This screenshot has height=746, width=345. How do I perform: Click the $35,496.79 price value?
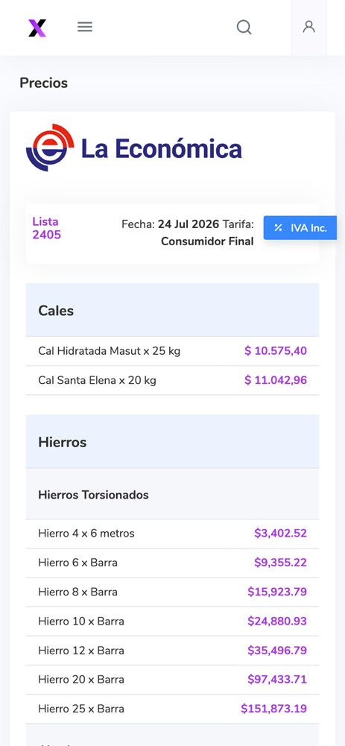point(277,651)
